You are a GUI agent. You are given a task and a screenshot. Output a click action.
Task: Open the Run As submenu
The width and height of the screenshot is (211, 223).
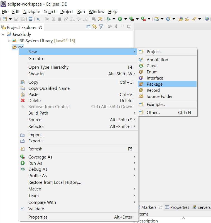pos(78,163)
